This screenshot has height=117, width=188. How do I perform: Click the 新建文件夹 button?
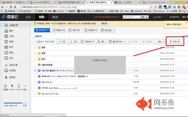59,30
